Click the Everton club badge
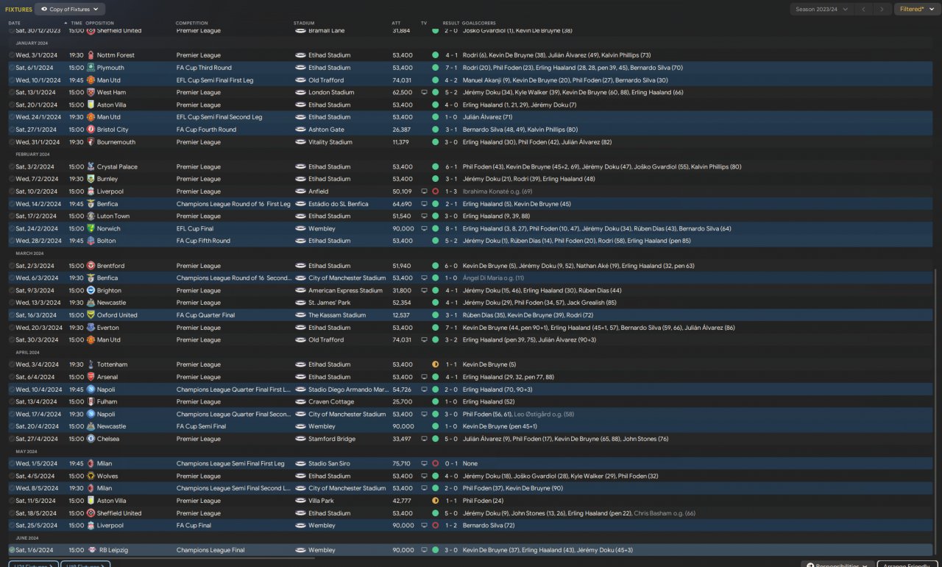Viewport: 942px width, 567px height. pyautogui.click(x=91, y=328)
